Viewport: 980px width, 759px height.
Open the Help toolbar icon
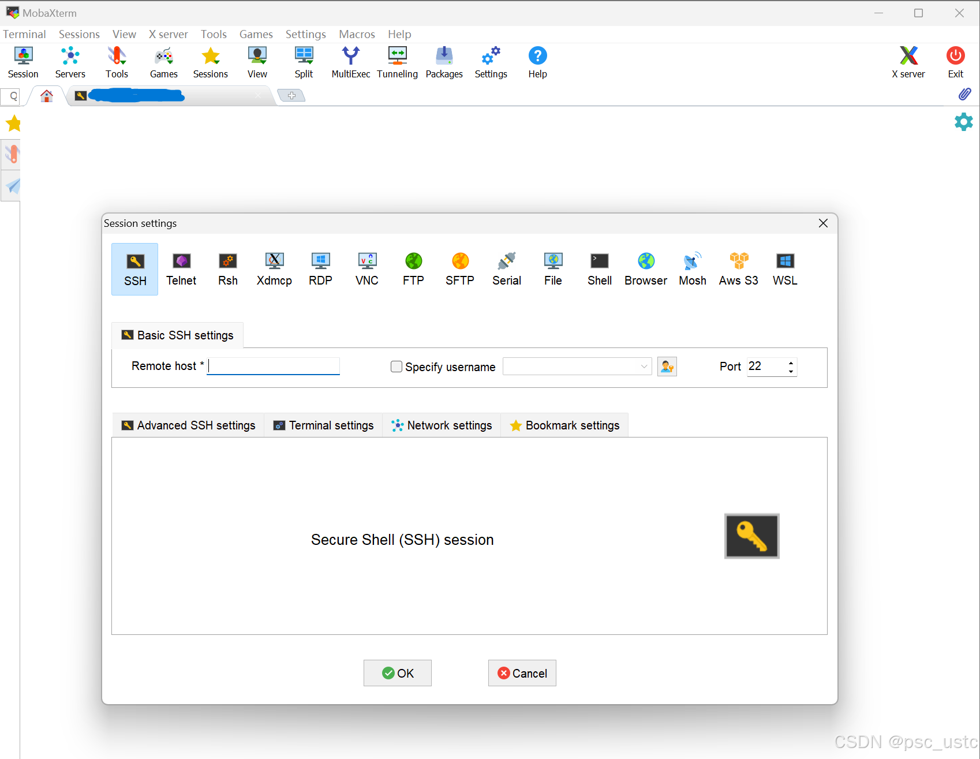[538, 62]
